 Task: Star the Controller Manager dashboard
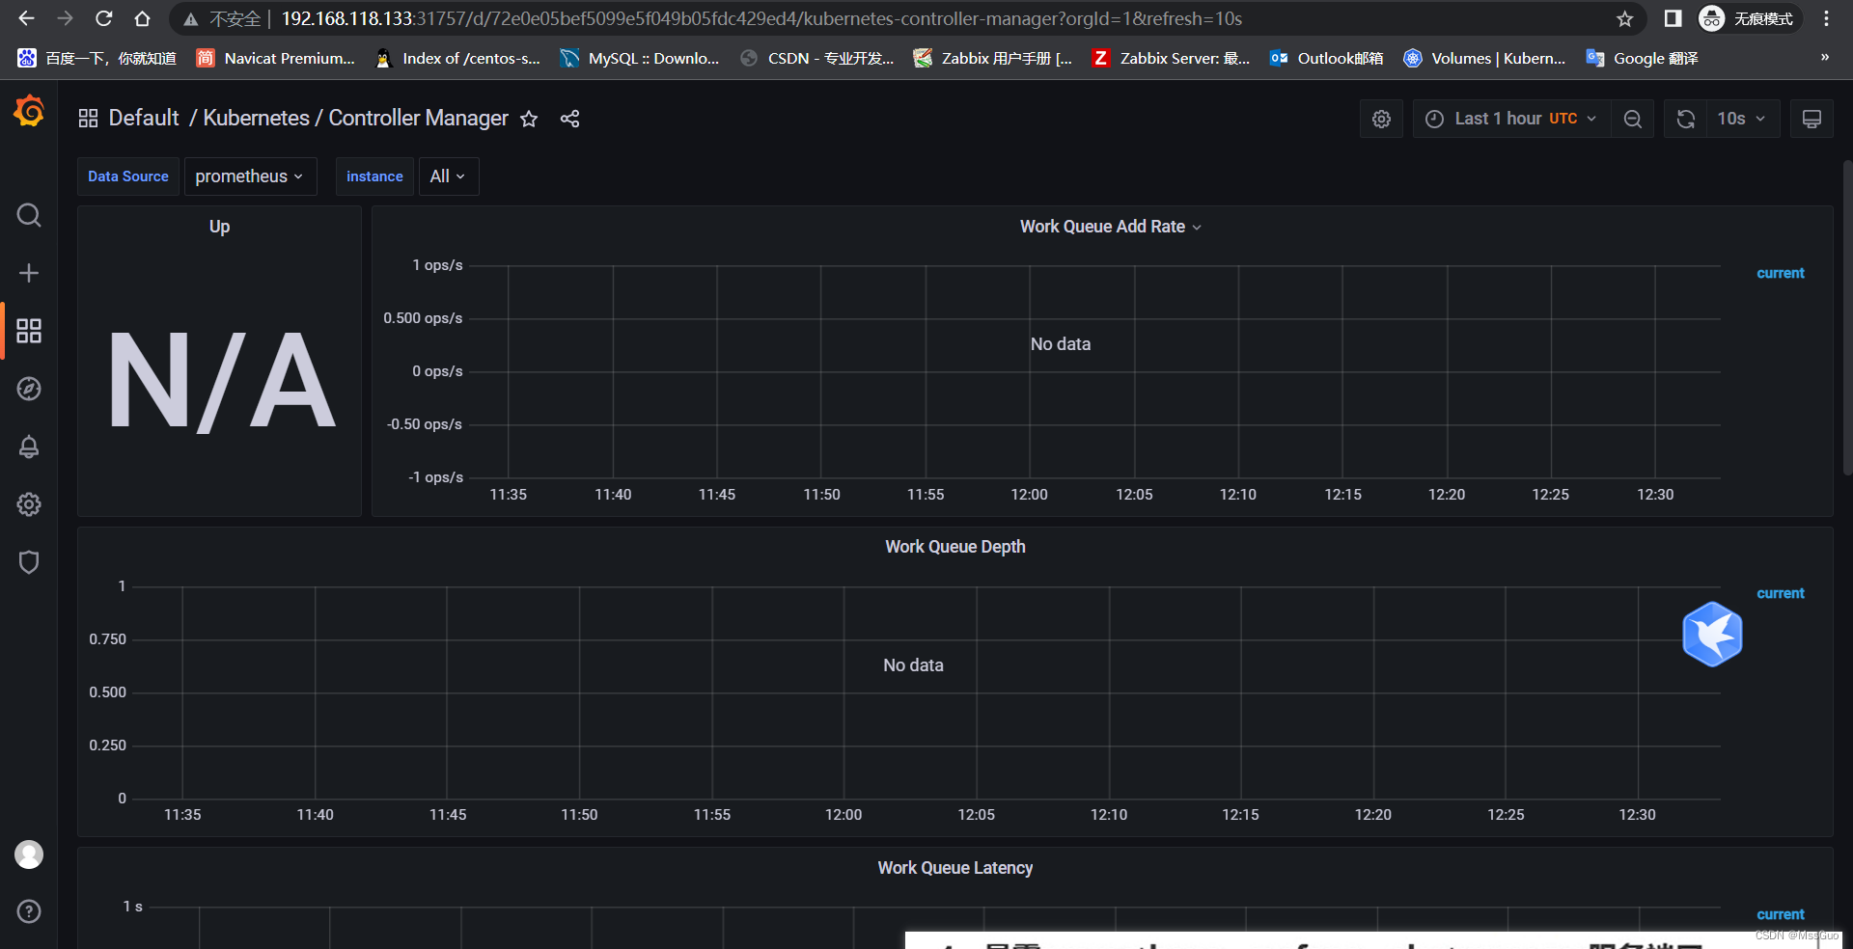[x=529, y=119]
